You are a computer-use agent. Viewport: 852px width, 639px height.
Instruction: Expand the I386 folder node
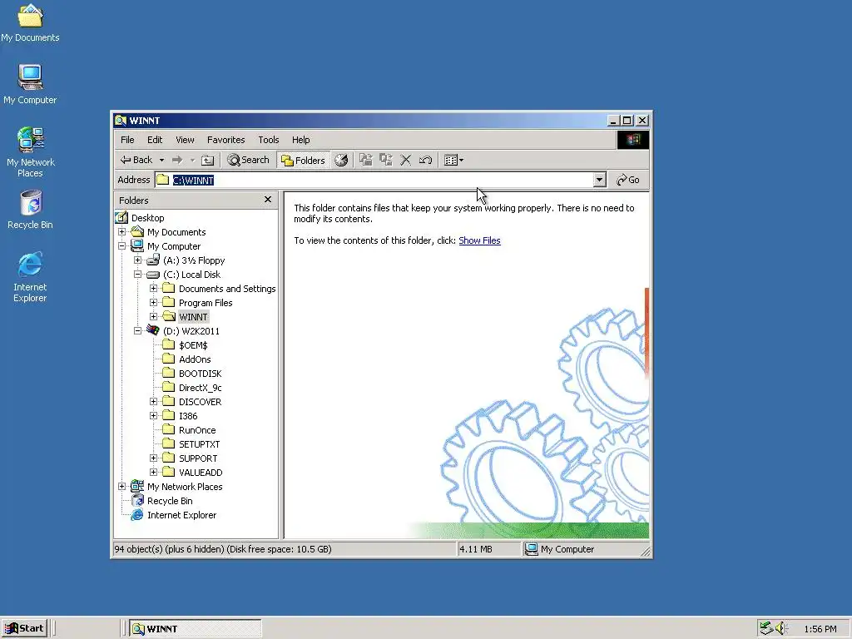pyautogui.click(x=153, y=416)
